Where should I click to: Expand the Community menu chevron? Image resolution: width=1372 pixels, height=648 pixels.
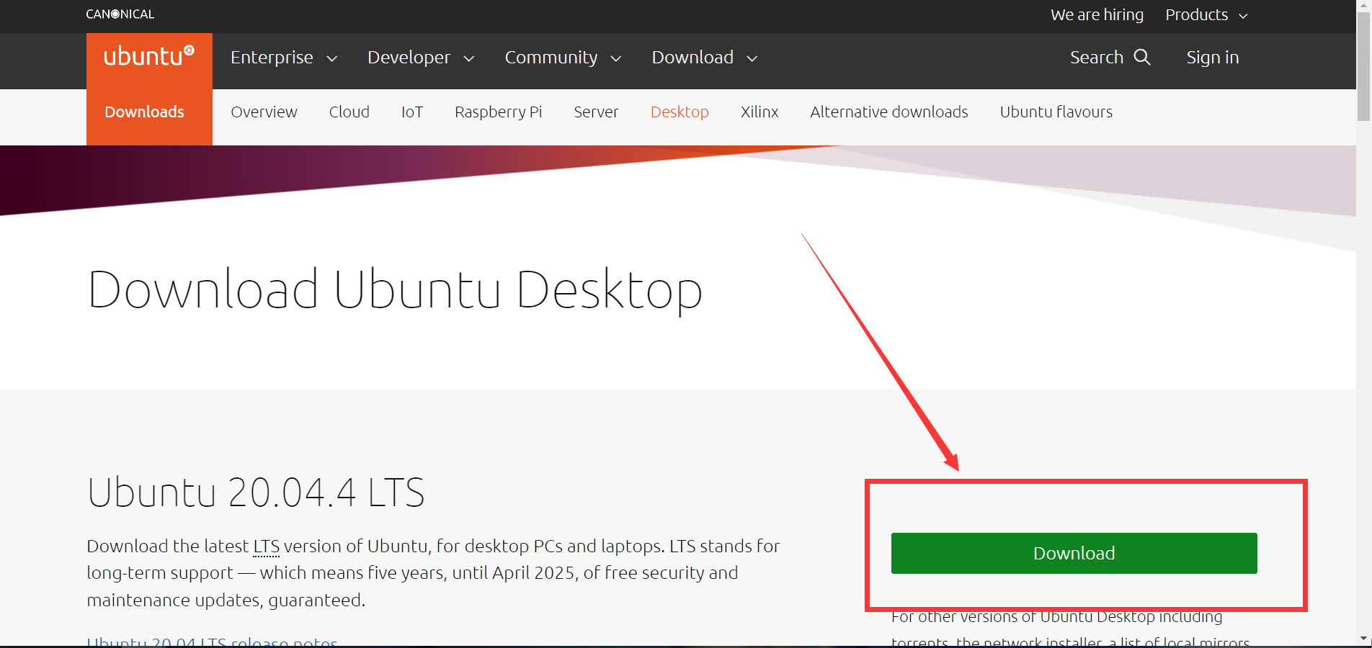616,58
